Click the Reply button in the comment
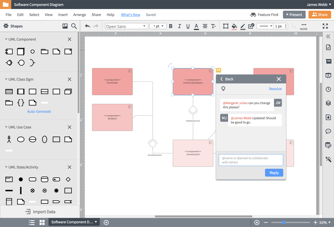This screenshot has height=227, width=334. [x=274, y=173]
